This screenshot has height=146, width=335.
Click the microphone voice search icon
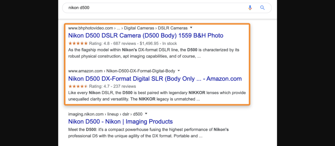pyautogui.click(x=250, y=8)
